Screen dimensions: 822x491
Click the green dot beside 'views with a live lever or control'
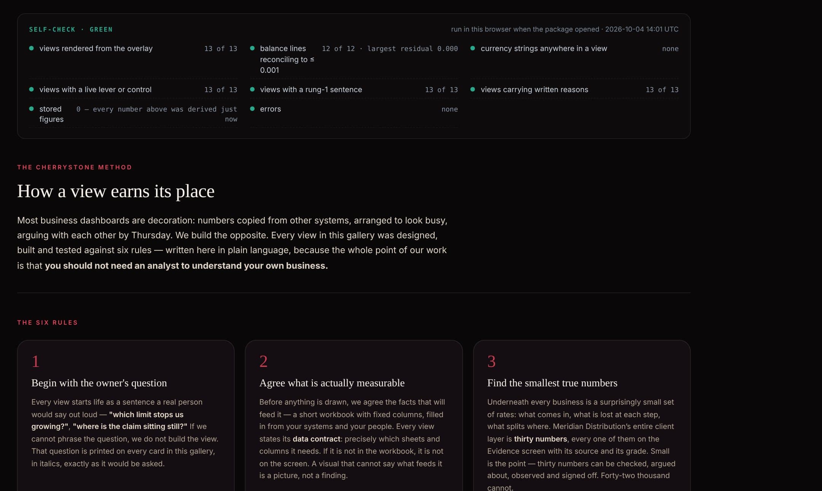click(x=32, y=89)
